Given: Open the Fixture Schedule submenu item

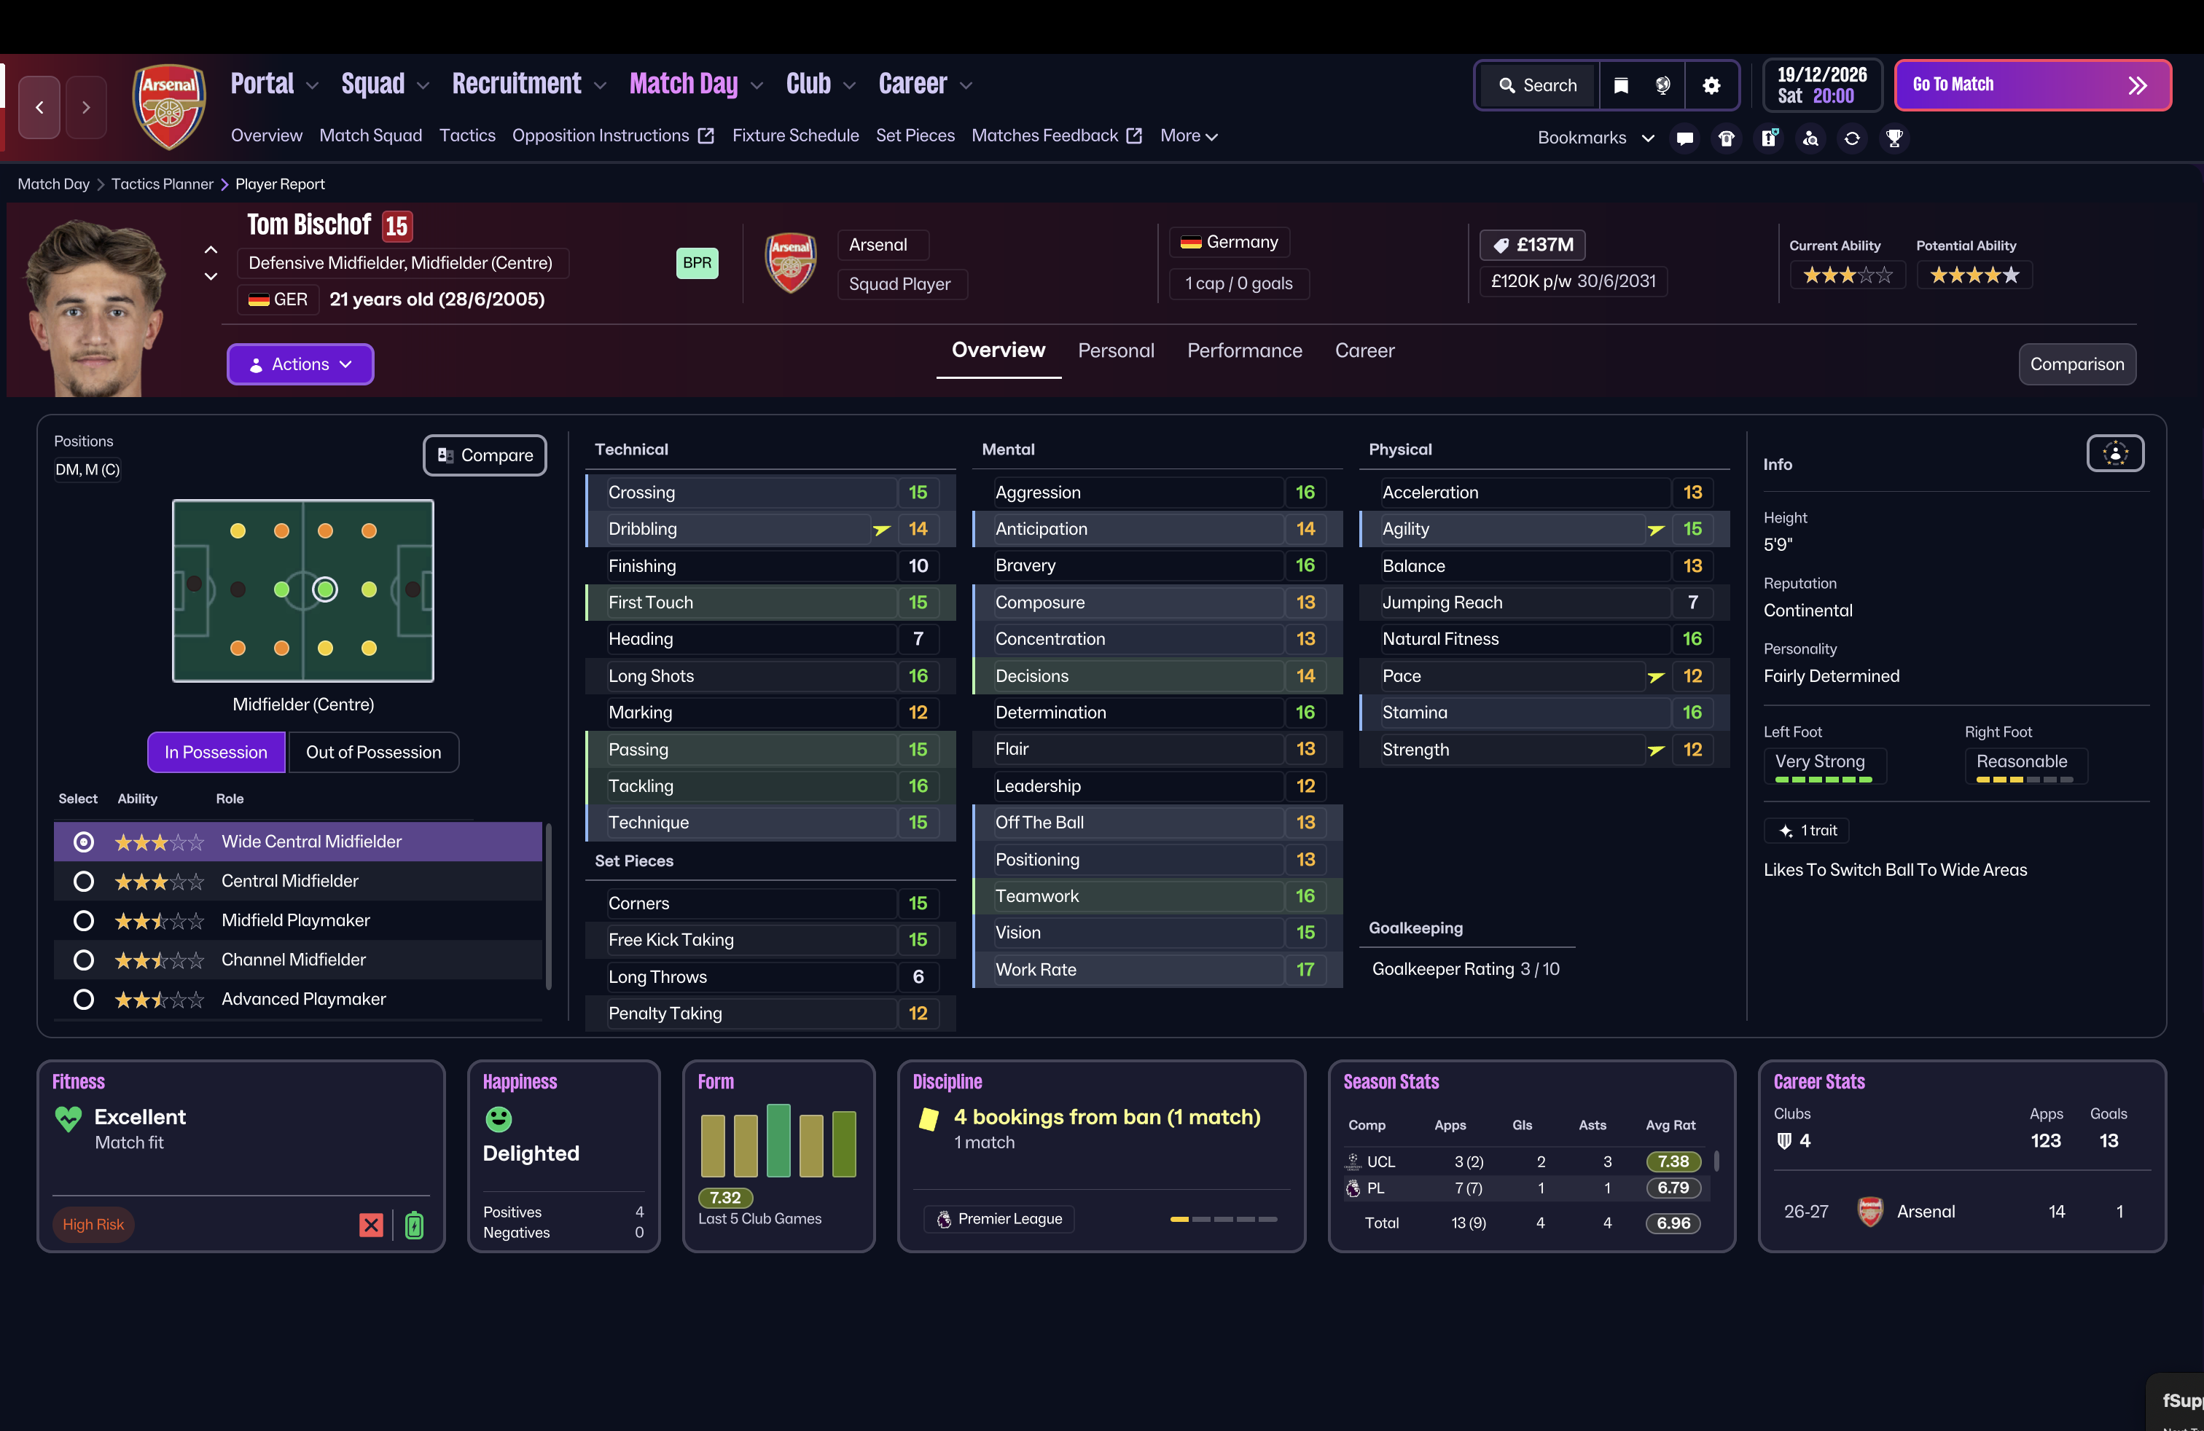Looking at the screenshot, I should [795, 136].
